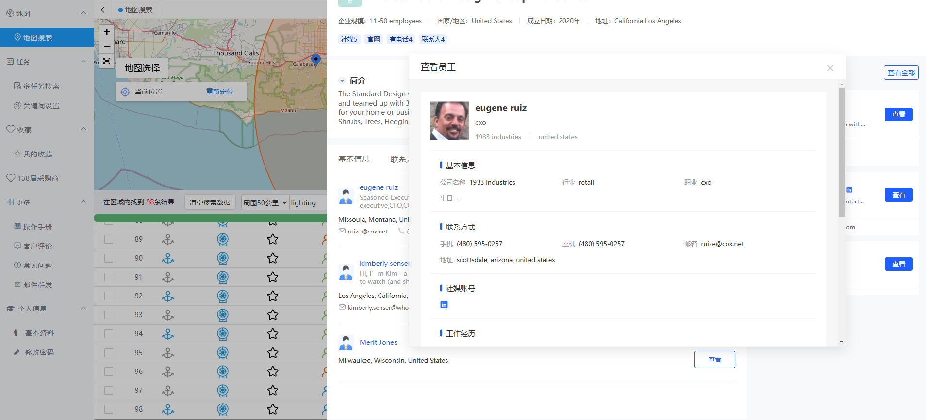Check the checkbox for row 89
The width and height of the screenshot is (926, 420).
[109, 239]
